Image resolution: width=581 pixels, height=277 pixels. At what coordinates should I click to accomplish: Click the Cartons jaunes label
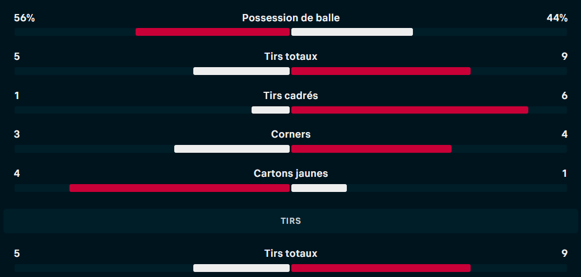click(x=290, y=173)
